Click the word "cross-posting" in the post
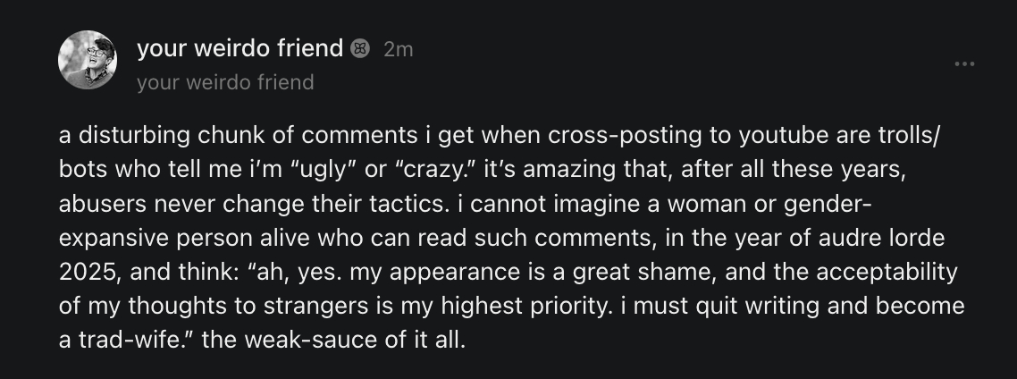The height and width of the screenshot is (379, 1017). (x=610, y=135)
